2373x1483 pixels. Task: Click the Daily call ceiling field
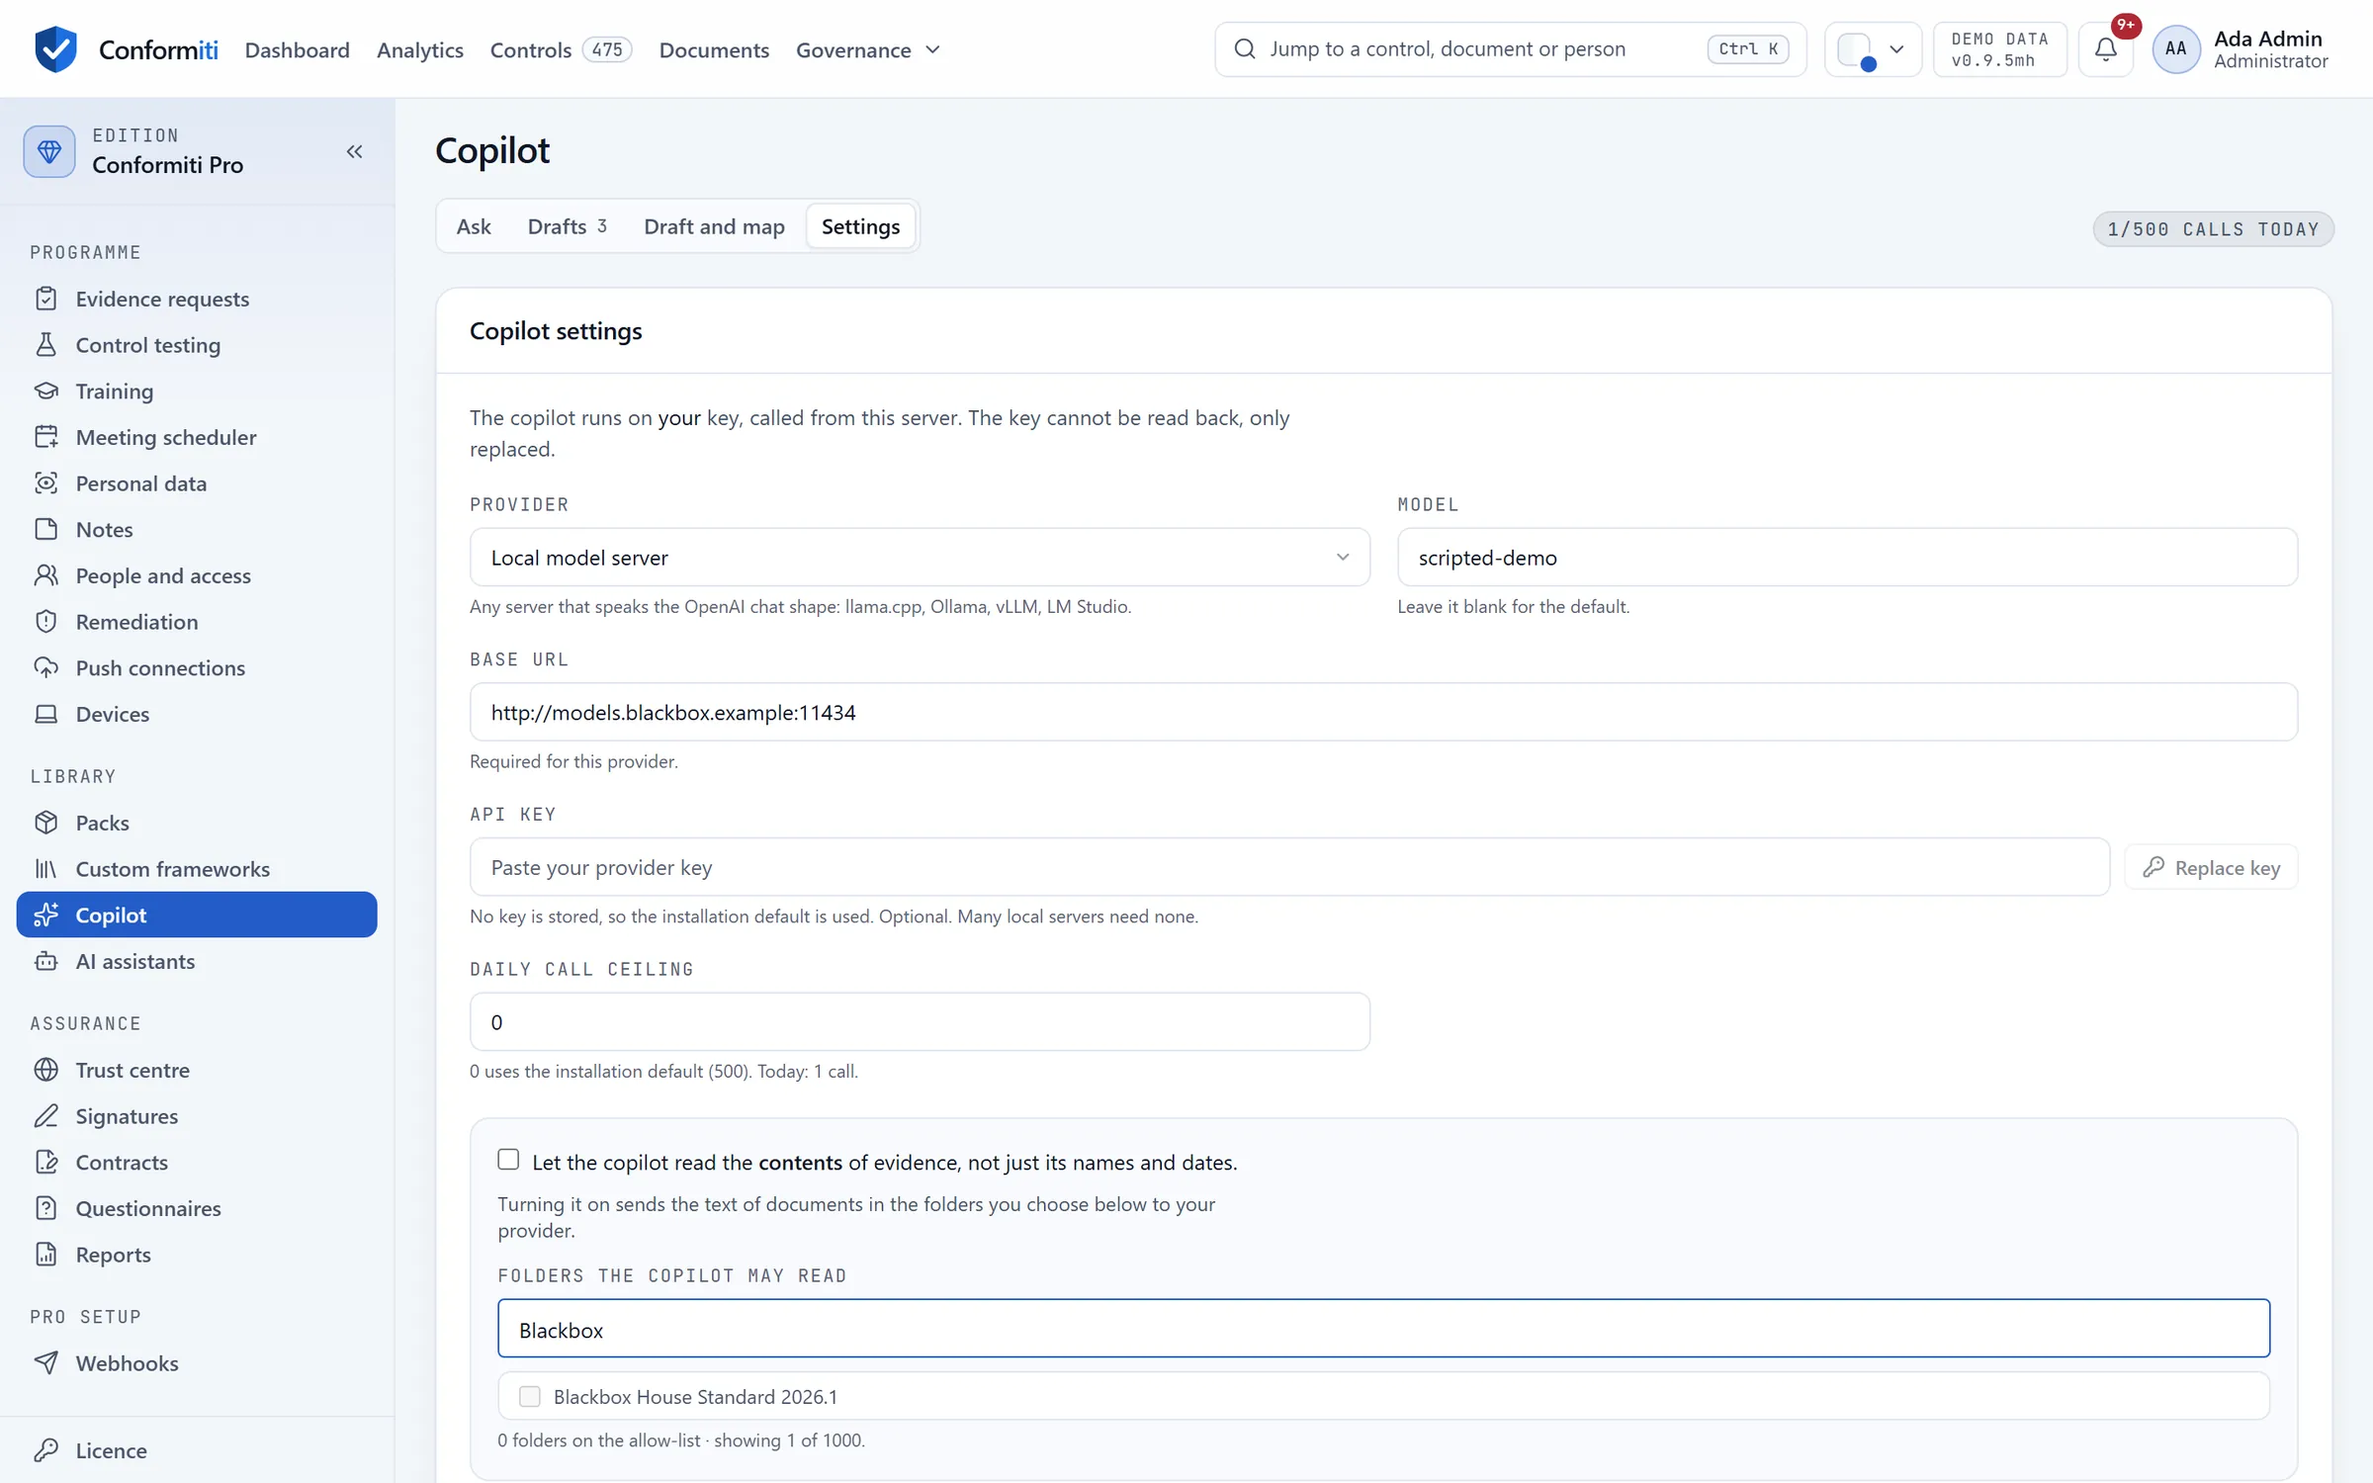point(920,1021)
